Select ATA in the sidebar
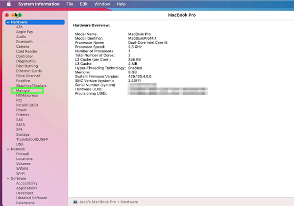294x206 pixels. [x=19, y=27]
